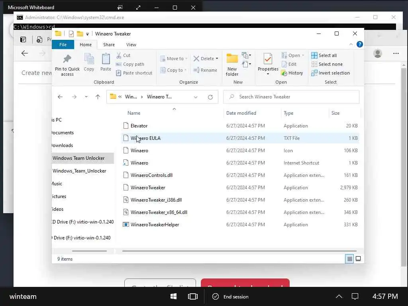Open Explorer Help question mark icon

(x=360, y=45)
